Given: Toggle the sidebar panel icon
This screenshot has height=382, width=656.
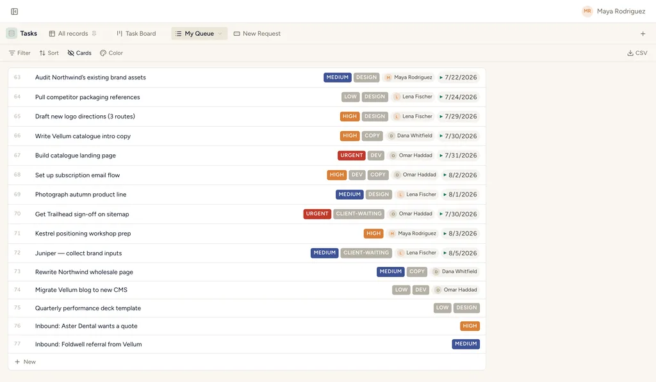Looking at the screenshot, I should pyautogui.click(x=14, y=12).
